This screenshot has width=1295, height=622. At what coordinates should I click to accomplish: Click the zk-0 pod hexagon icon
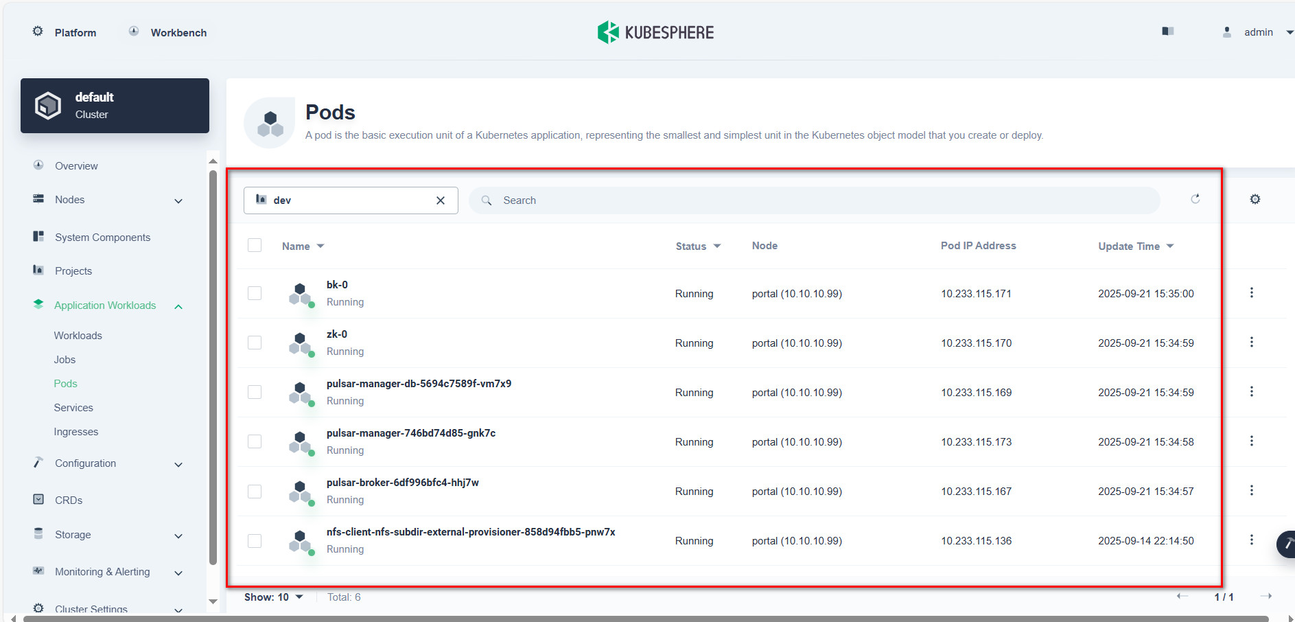coord(301,343)
